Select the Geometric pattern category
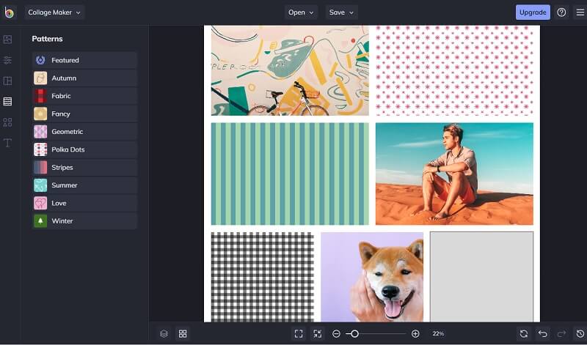 pyautogui.click(x=84, y=132)
